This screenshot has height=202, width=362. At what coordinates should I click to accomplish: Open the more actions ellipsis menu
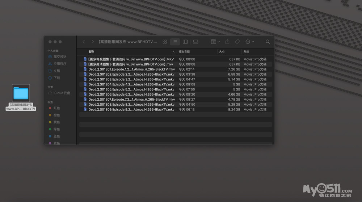pyautogui.click(x=249, y=42)
